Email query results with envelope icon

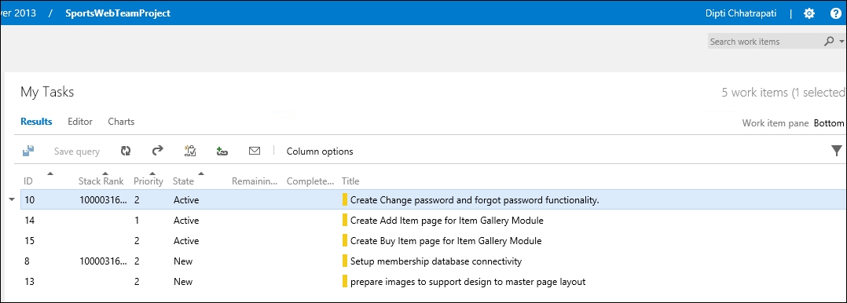[255, 151]
